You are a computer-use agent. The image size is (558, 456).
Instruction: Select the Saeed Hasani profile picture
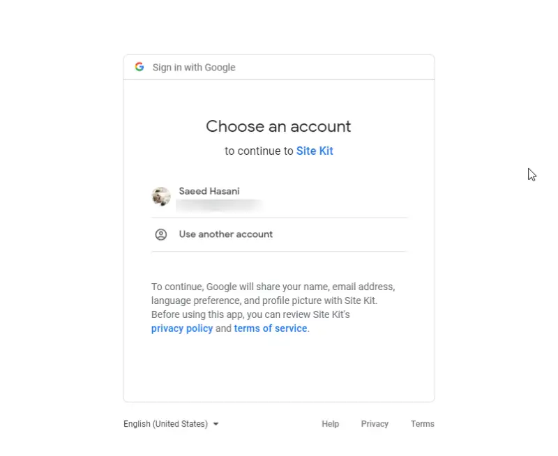161,197
